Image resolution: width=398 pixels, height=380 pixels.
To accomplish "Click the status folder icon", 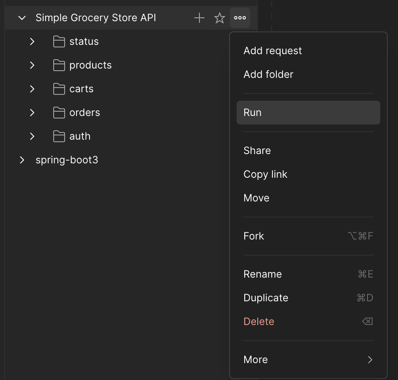I will point(59,41).
